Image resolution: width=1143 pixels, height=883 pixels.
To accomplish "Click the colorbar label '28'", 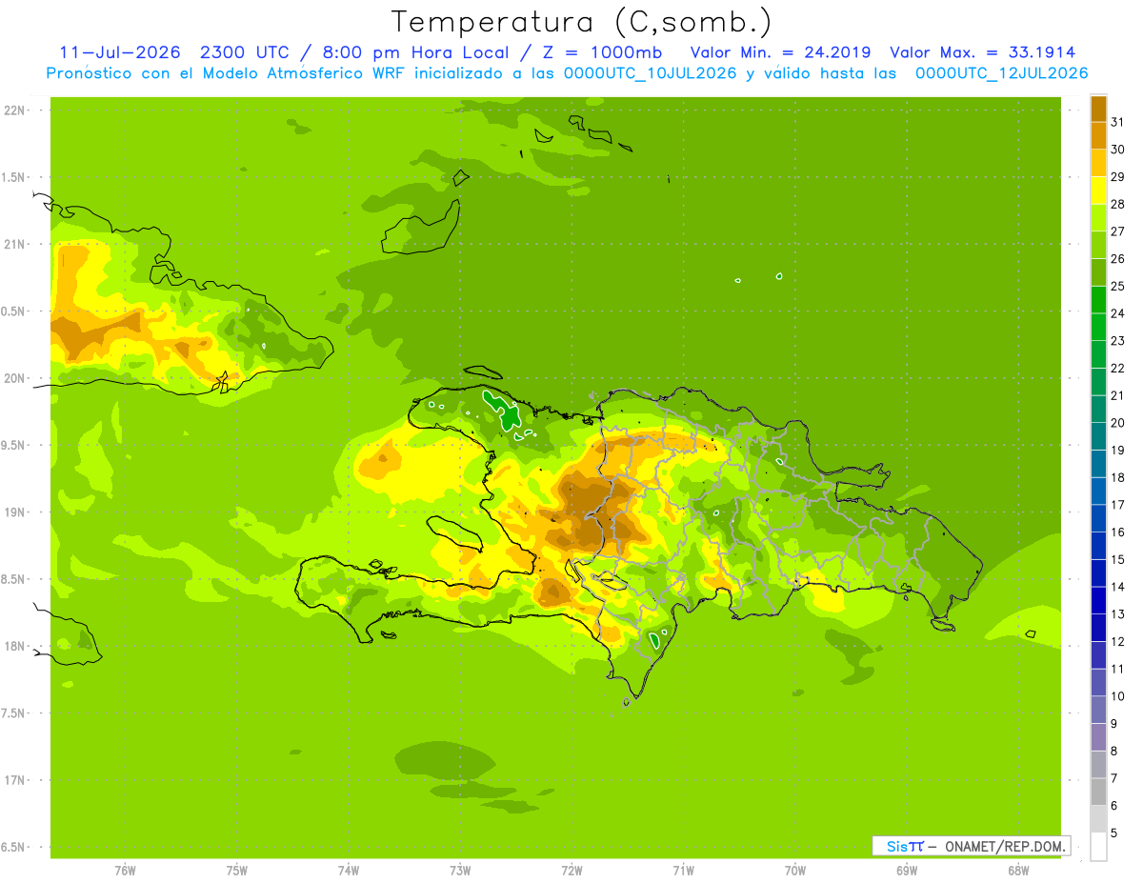I will click(1118, 204).
